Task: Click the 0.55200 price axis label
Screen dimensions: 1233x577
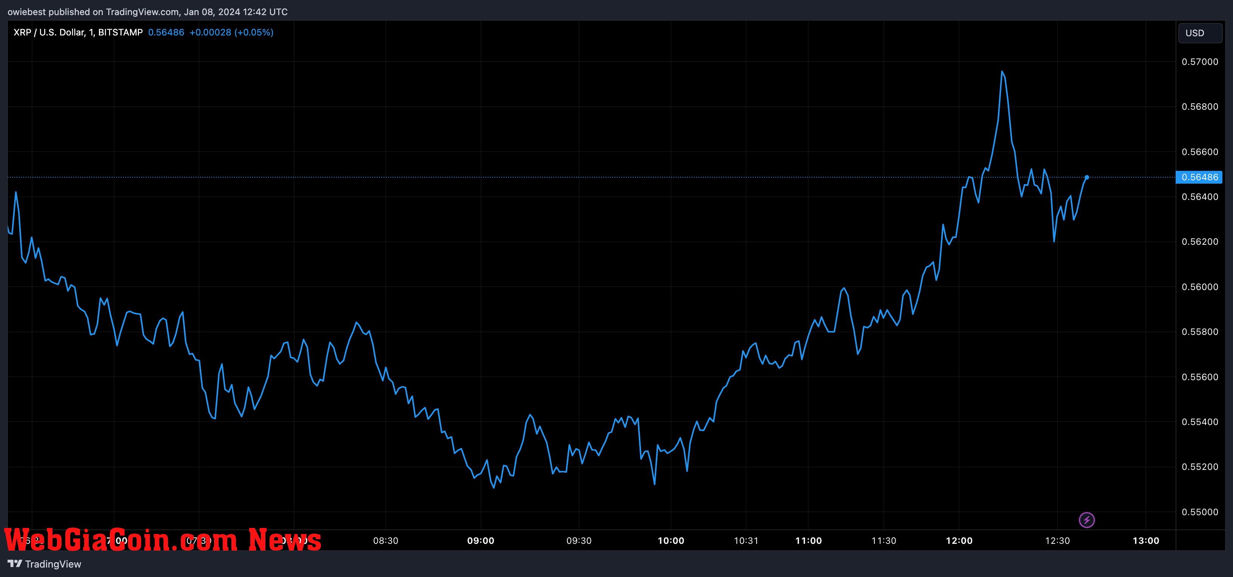Action: pos(1200,467)
